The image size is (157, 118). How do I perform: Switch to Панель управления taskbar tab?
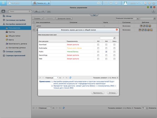(x=41, y=3)
